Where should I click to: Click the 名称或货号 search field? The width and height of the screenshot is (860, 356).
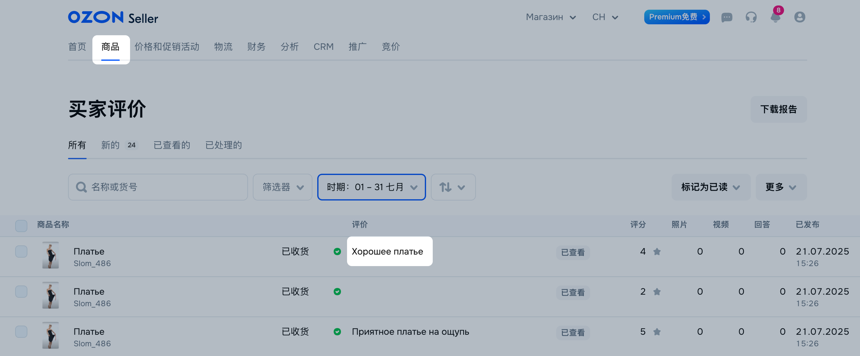tap(158, 187)
